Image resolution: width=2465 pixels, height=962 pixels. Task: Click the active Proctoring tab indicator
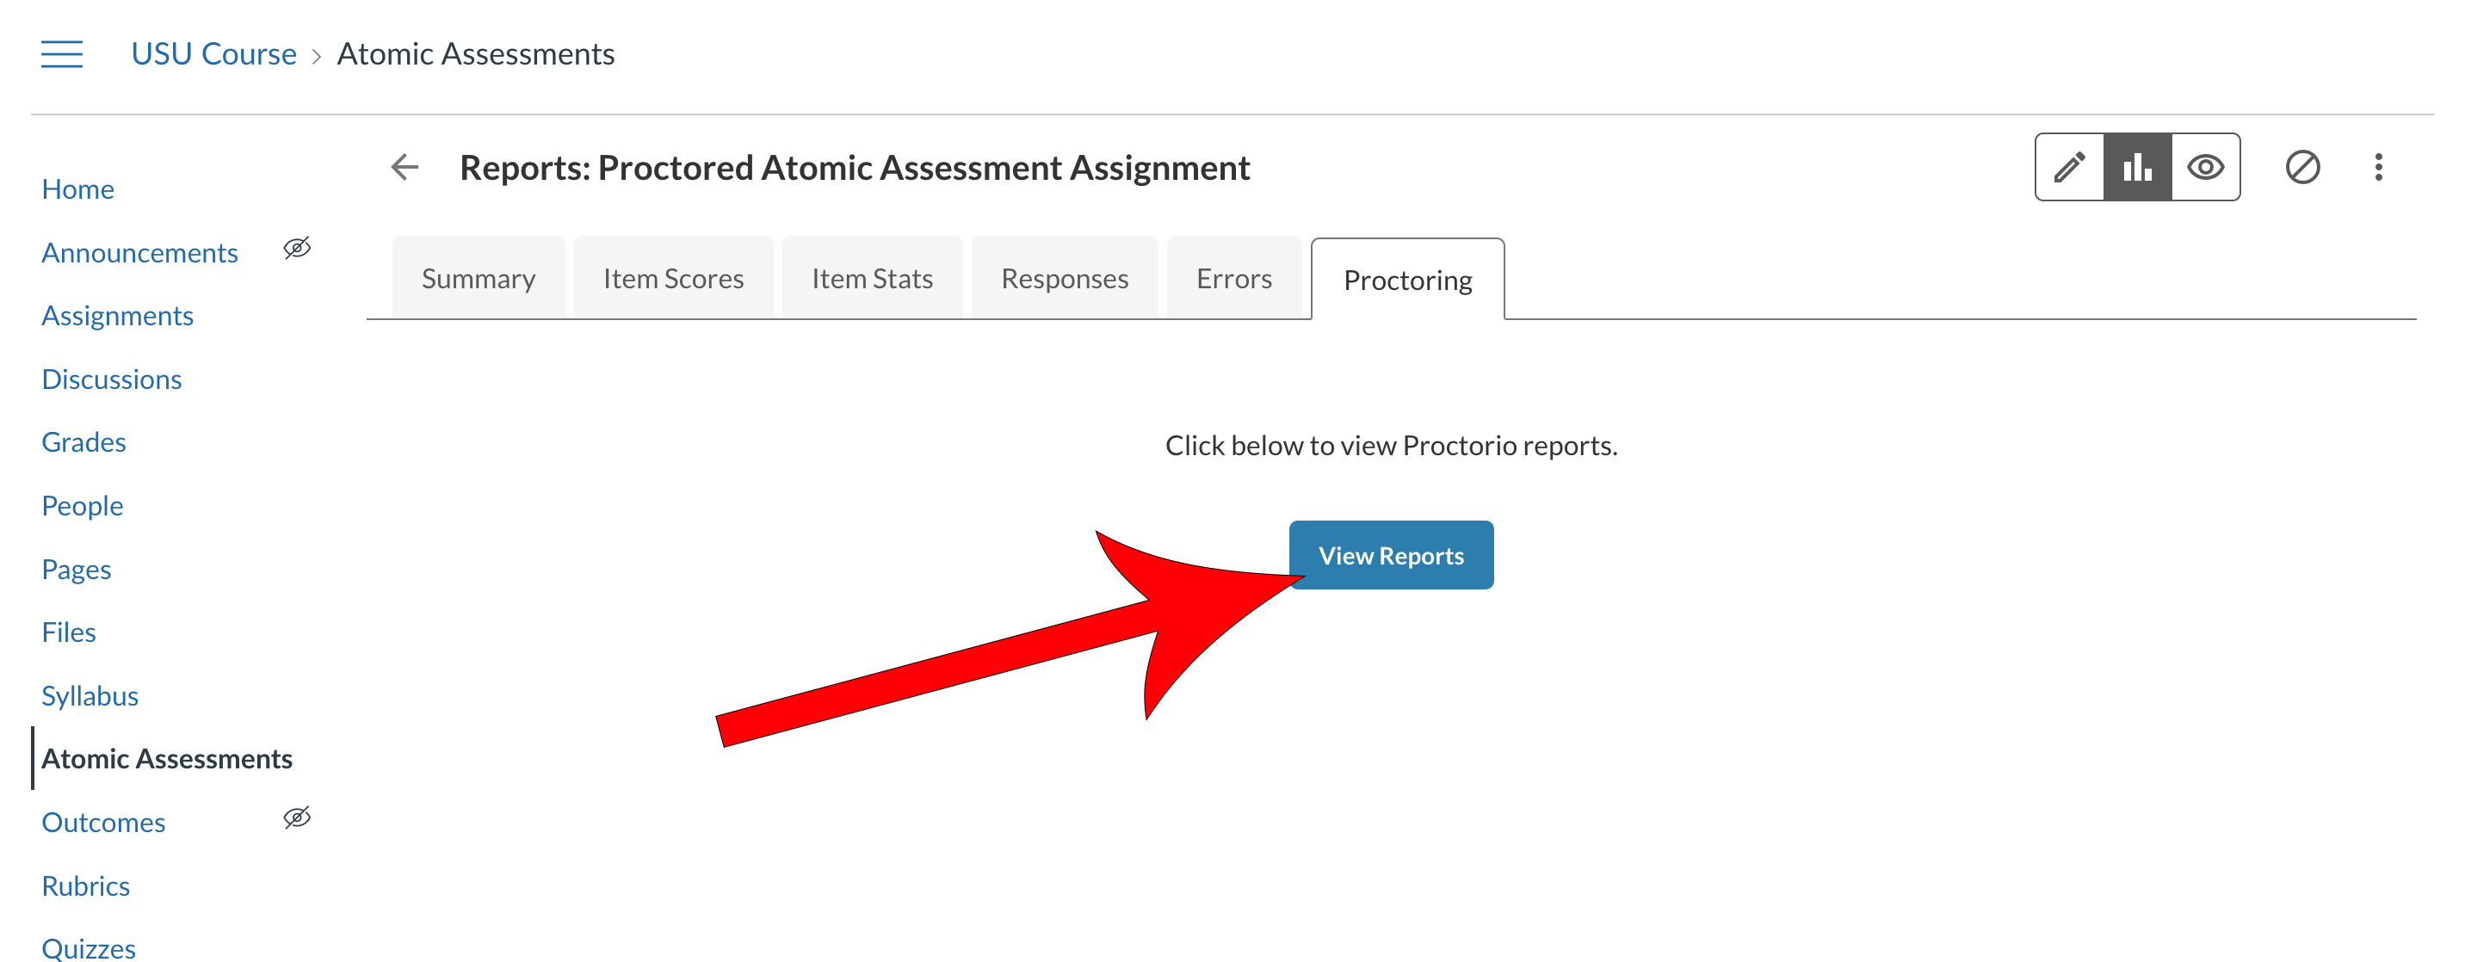click(1407, 280)
